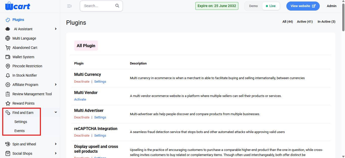Viewport: 345px width, 158px height.
Task: Click the Multi Language globe icon
Action: coord(8,38)
